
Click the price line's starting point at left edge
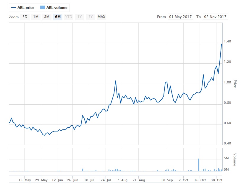click(9, 122)
